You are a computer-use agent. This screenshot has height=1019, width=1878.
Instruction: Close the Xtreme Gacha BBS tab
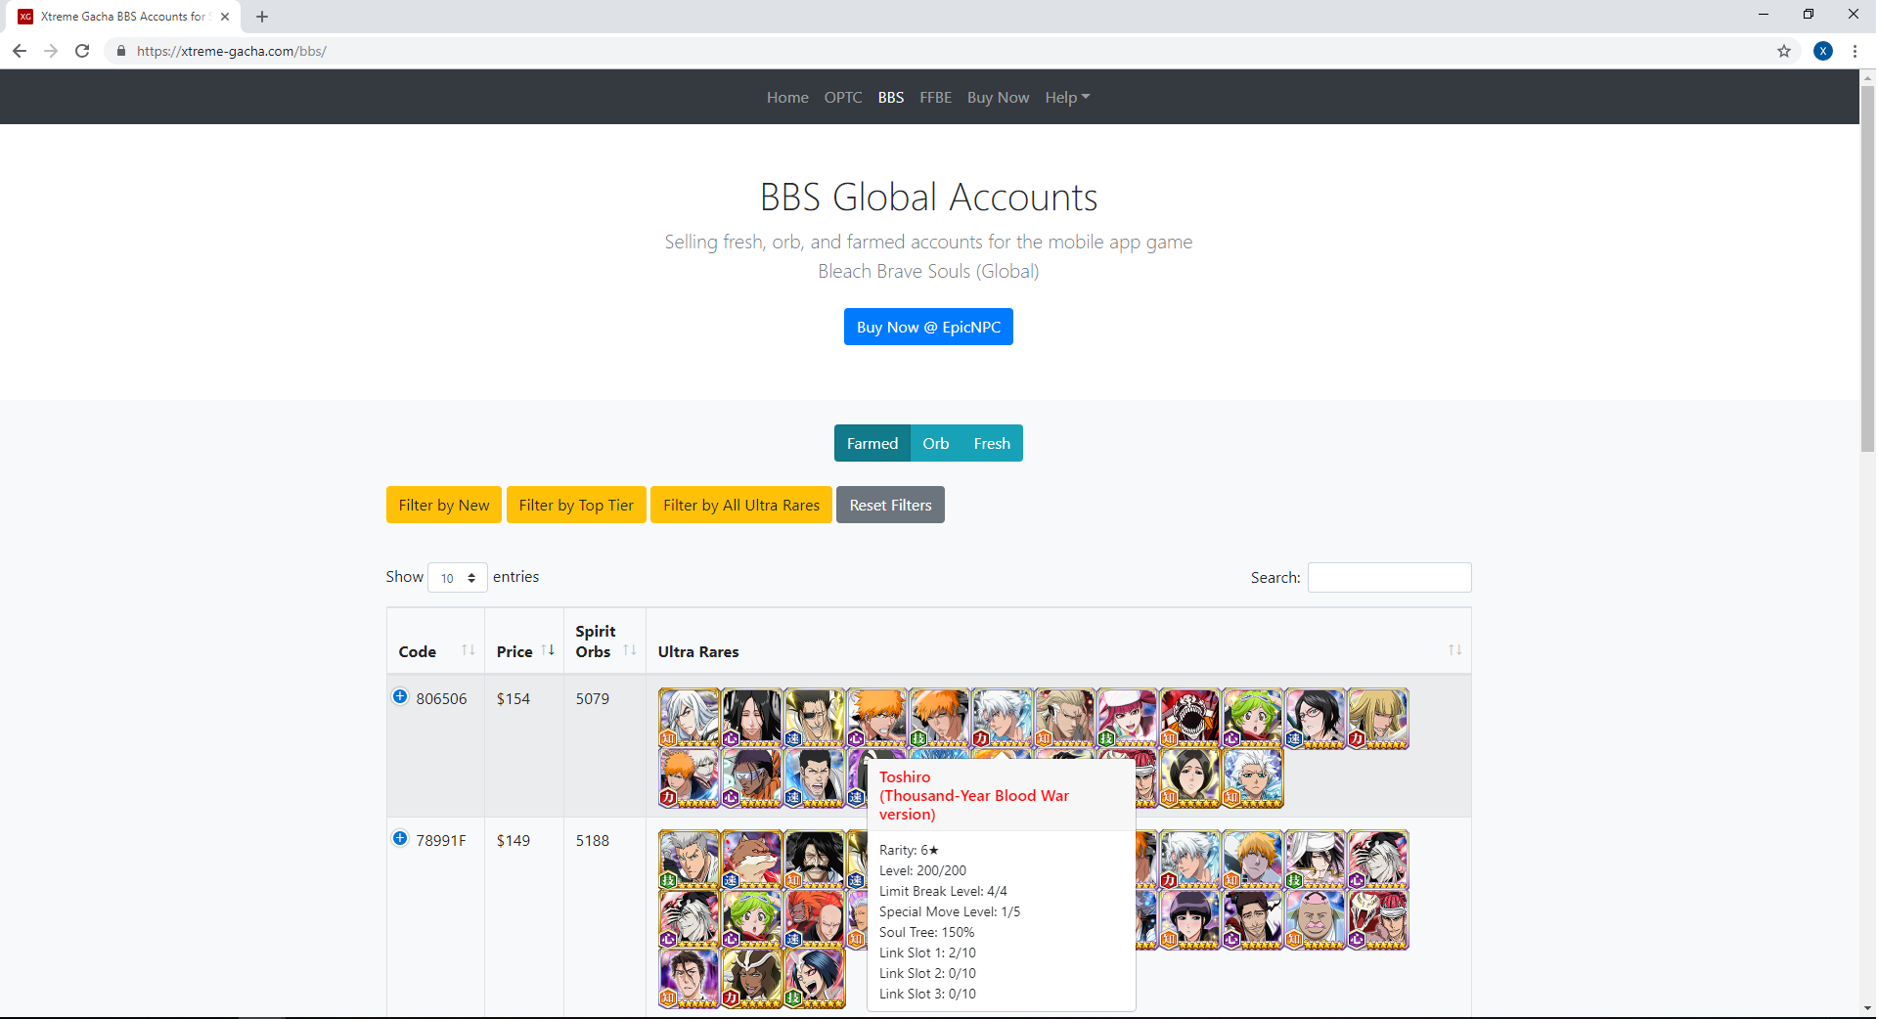click(x=225, y=17)
